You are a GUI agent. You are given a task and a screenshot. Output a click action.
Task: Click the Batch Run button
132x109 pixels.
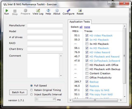pos(18,92)
